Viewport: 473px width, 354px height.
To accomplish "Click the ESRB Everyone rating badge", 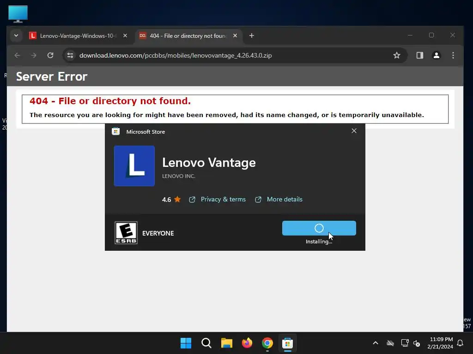I will point(126,233).
